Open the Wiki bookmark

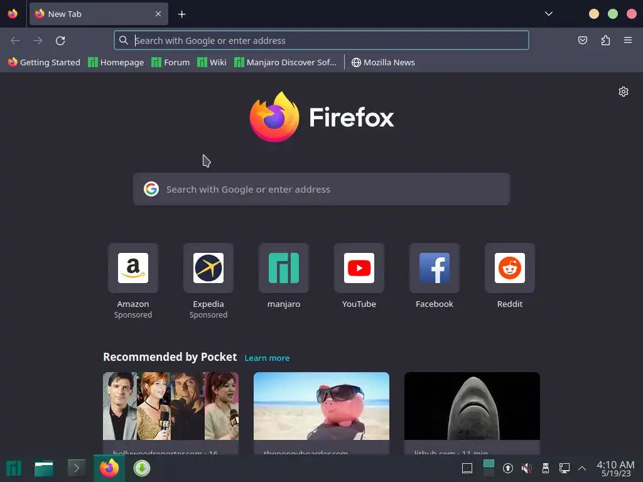(x=212, y=62)
